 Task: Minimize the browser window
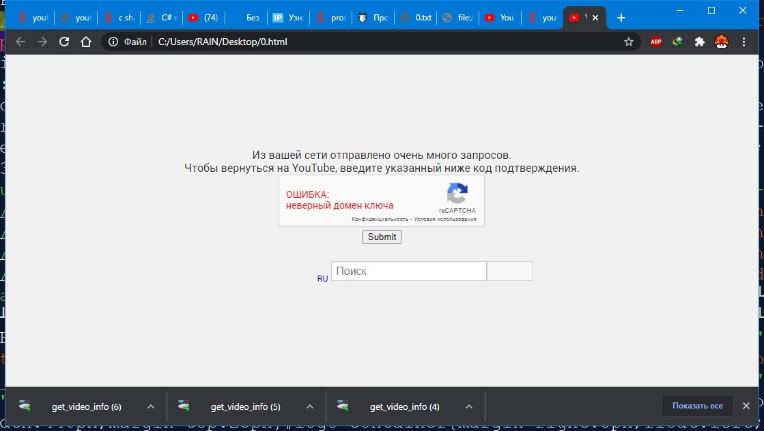pyautogui.click(x=680, y=10)
